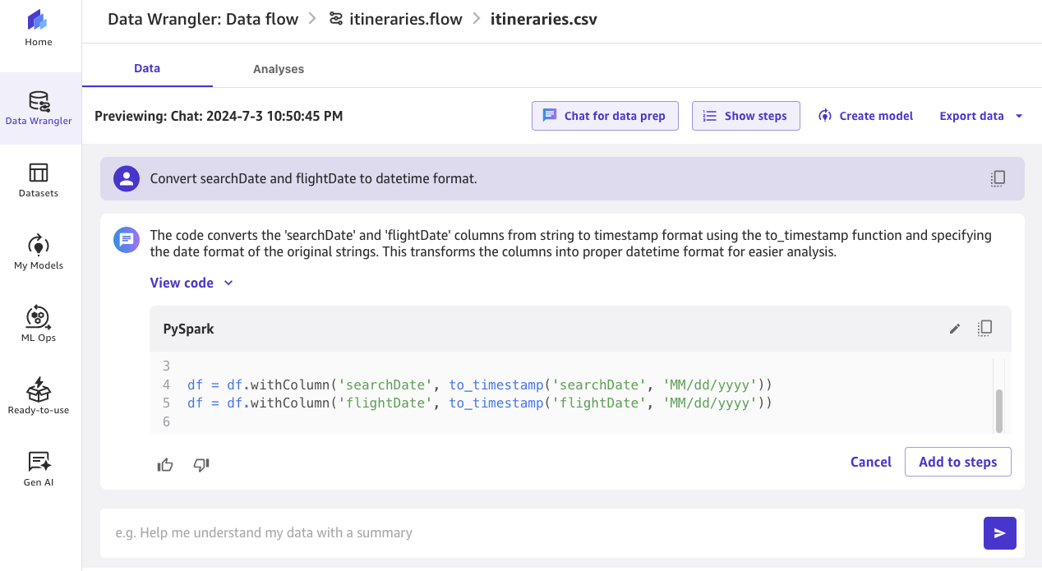The height and width of the screenshot is (571, 1042).
Task: Collapse the View code section
Action: (191, 283)
